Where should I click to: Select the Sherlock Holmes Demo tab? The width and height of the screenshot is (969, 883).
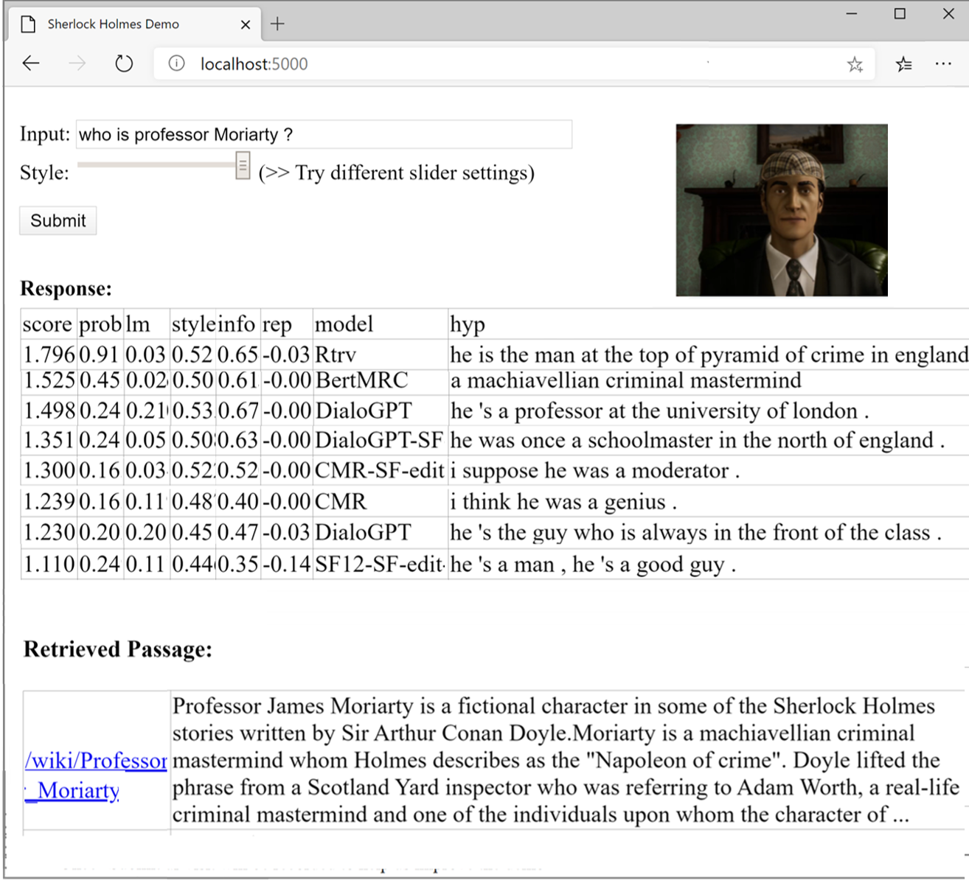click(x=135, y=24)
